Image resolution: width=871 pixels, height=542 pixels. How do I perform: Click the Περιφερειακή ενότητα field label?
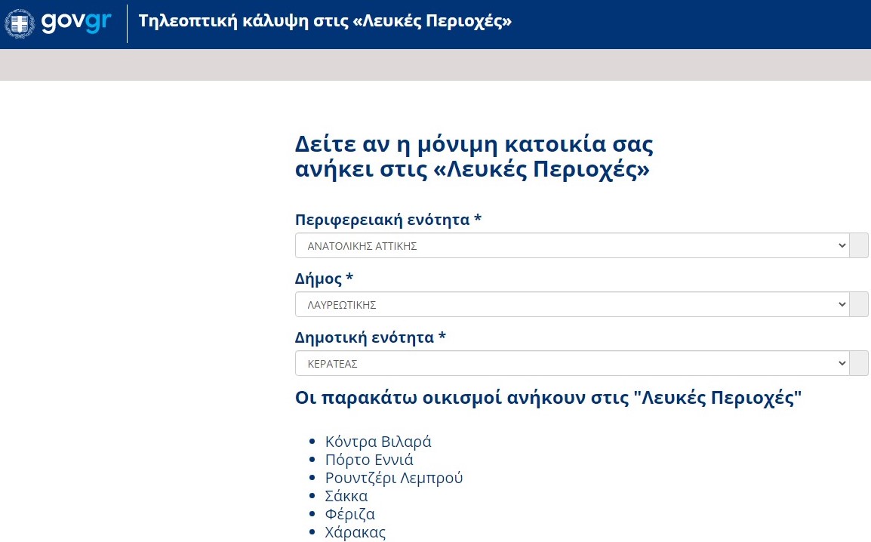(388, 220)
